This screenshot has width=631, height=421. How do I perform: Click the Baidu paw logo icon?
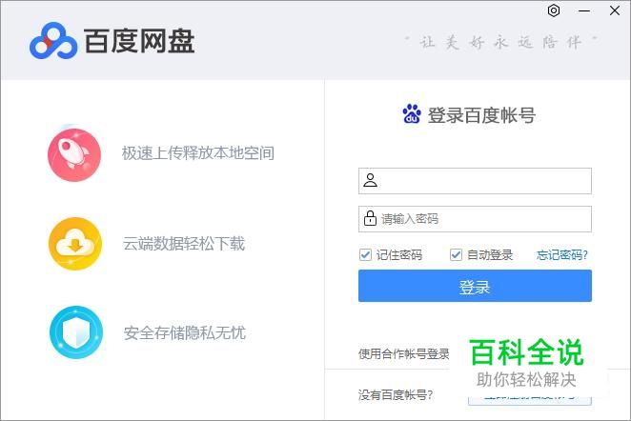pos(412,115)
